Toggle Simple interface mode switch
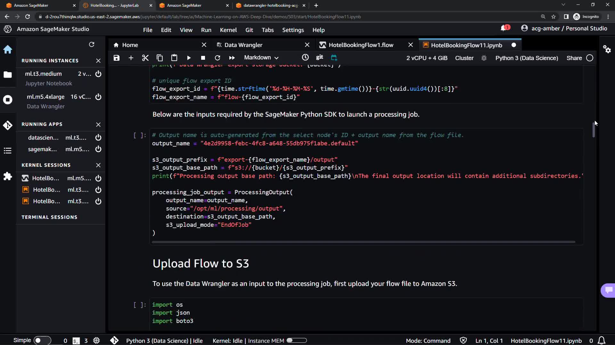 click(42, 340)
